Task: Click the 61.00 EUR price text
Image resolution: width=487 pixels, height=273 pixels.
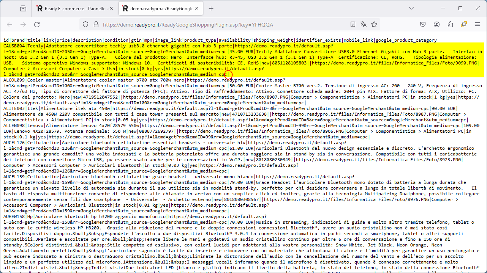Action: click(x=242, y=148)
